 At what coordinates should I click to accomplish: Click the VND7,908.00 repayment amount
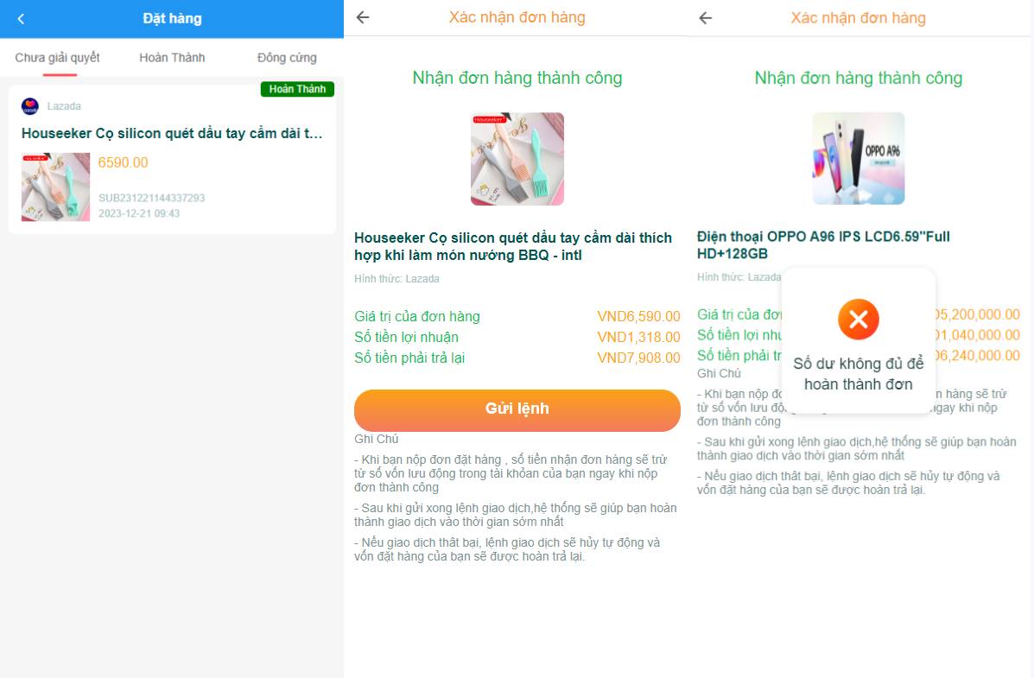[638, 358]
